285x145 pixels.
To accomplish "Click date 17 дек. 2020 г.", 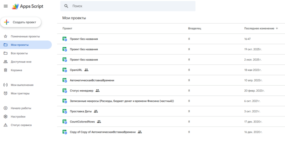I will [253, 122].
